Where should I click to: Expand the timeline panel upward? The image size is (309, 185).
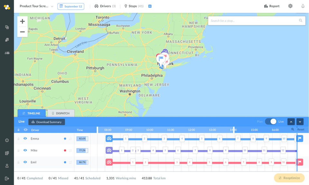coord(291,122)
